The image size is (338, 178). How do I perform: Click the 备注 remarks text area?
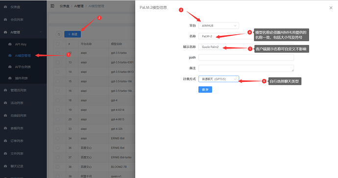point(246,68)
